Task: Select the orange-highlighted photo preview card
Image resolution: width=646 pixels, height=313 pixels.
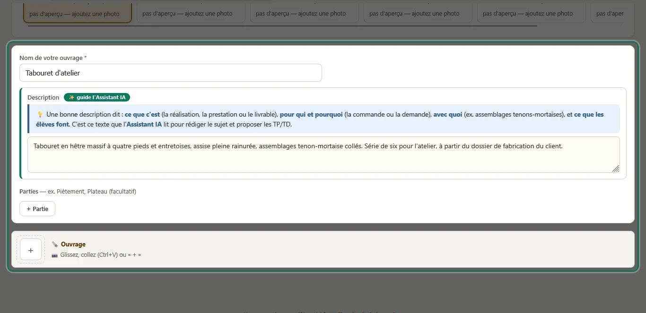Action: (x=78, y=13)
